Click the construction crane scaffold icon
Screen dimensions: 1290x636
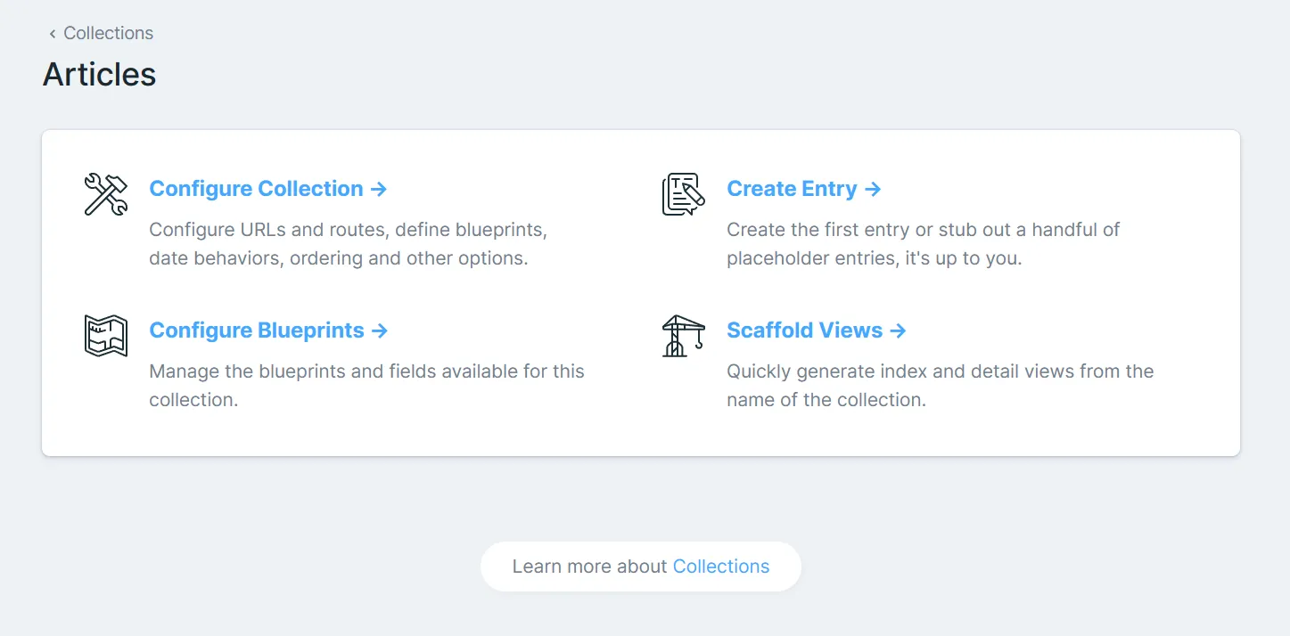click(683, 336)
